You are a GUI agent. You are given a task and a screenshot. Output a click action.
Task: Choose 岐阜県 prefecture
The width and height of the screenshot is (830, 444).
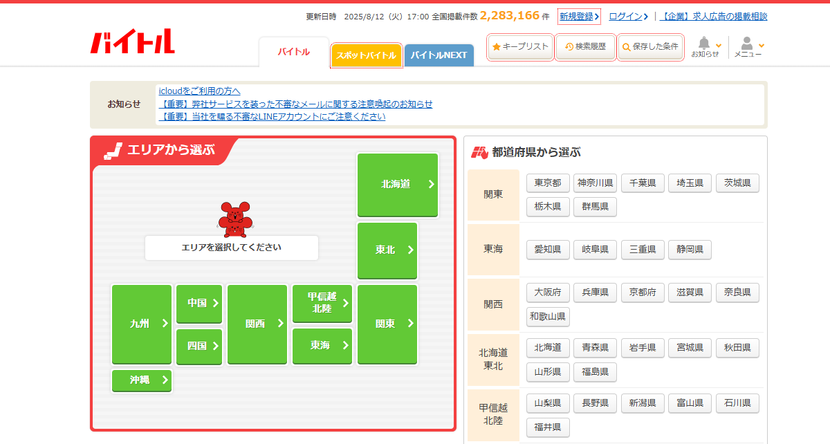[x=595, y=250]
